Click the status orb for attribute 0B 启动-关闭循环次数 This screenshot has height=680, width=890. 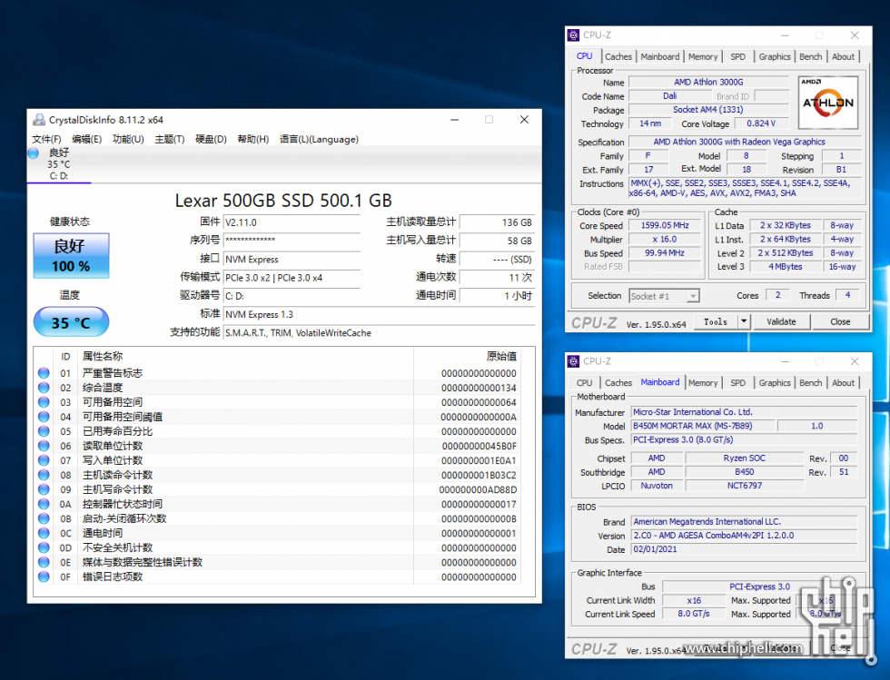(44, 518)
